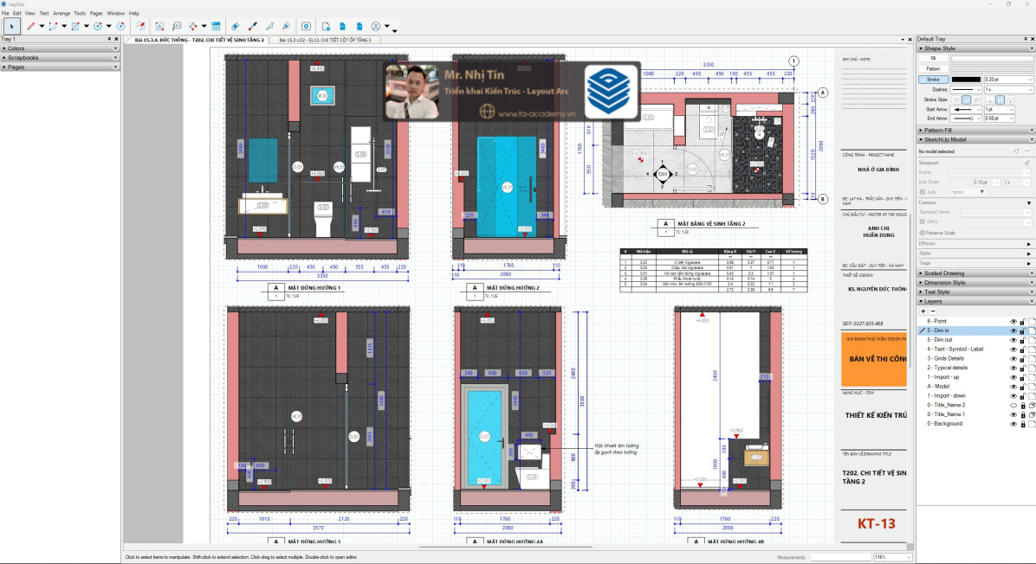Pick the Linear Dimension tool

coord(193,27)
